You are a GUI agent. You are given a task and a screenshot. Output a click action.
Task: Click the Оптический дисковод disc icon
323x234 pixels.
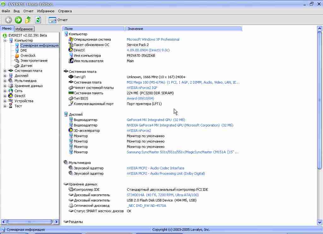pos(71,205)
